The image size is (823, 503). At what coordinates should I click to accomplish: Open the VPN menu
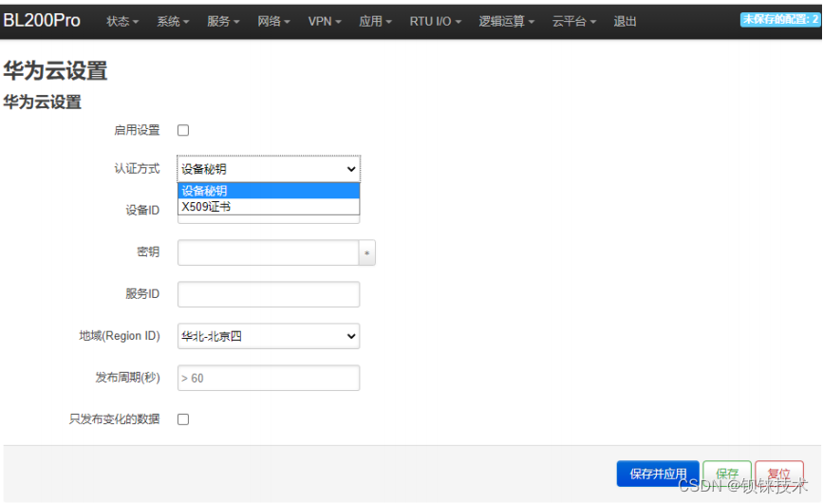325,22
